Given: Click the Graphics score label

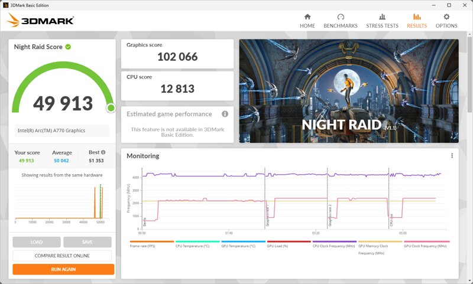Looking at the screenshot, I should [144, 45].
